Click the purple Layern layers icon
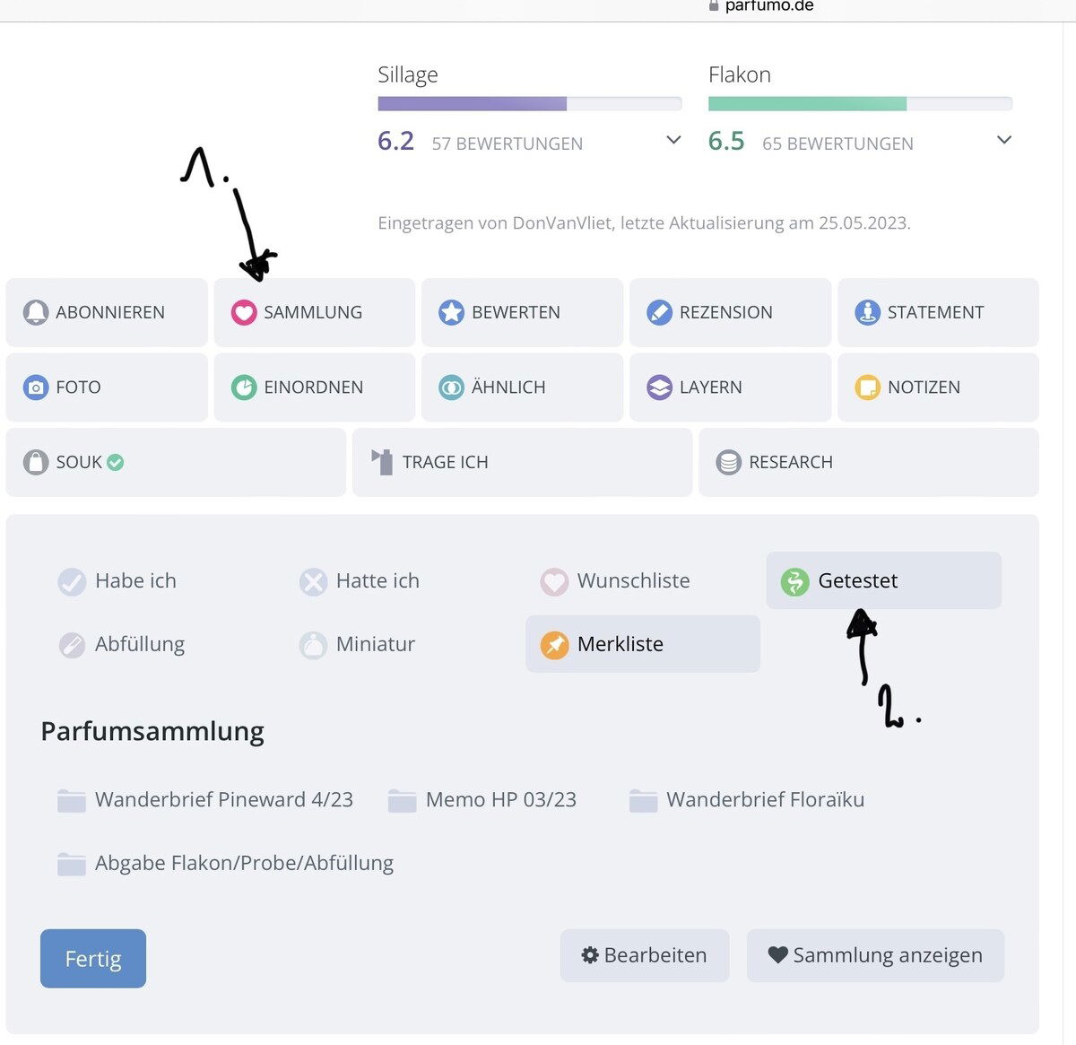Screen dimensions: 1076x1045 click(x=659, y=388)
